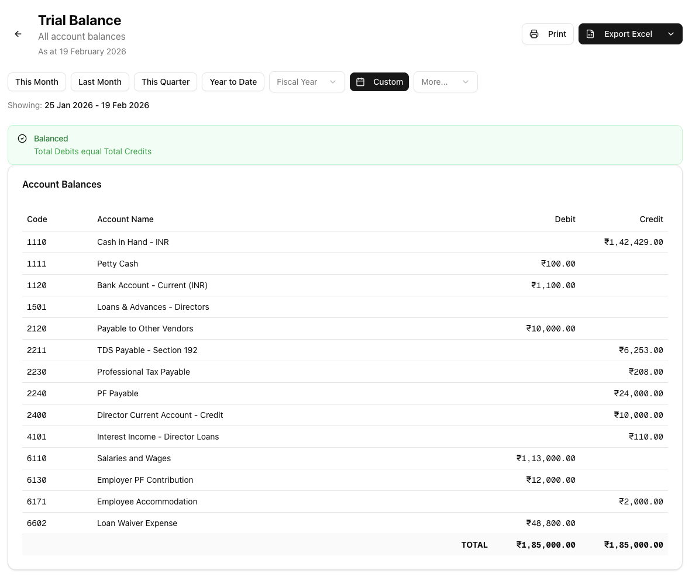The image size is (692, 581).
Task: Click the Debit column header
Action: click(x=564, y=219)
